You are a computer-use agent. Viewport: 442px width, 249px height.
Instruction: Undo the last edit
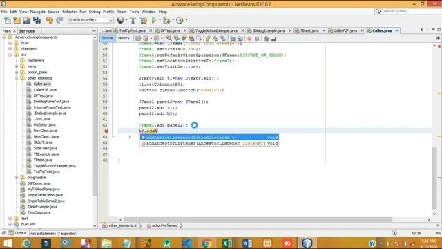[x=50, y=20]
